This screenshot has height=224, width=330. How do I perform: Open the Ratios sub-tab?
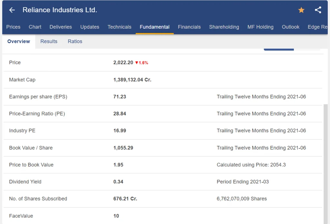75,42
